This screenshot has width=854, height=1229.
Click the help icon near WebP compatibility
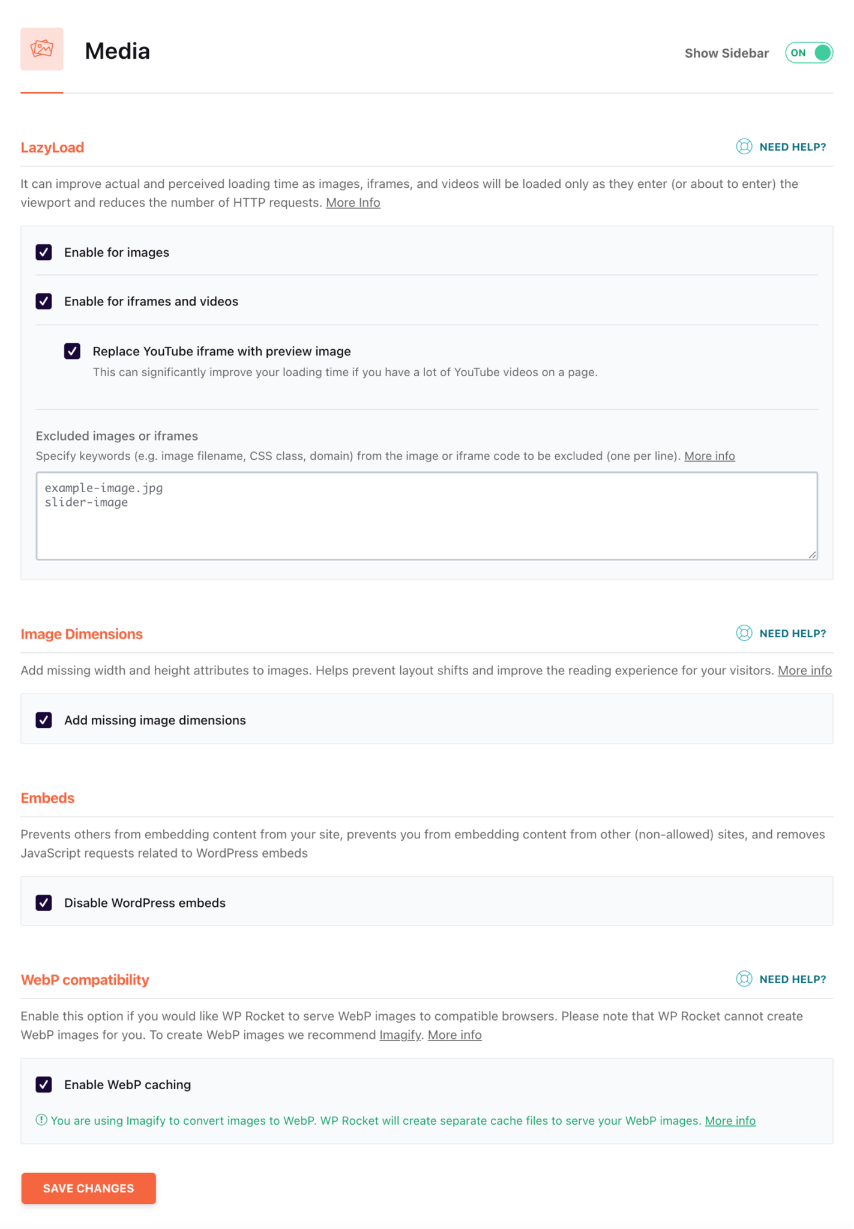tap(744, 979)
